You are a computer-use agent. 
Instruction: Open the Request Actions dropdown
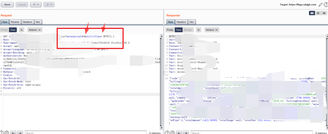pos(35,30)
